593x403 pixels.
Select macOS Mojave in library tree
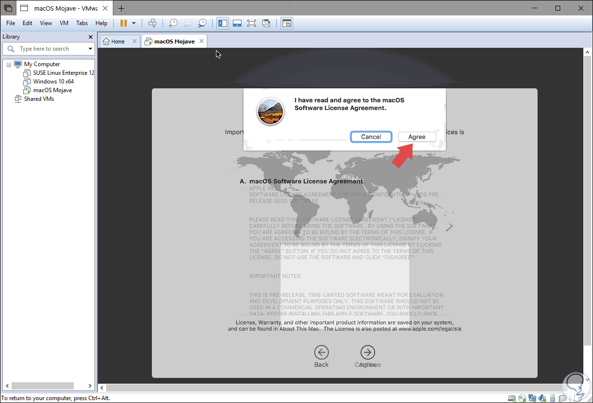pos(53,90)
